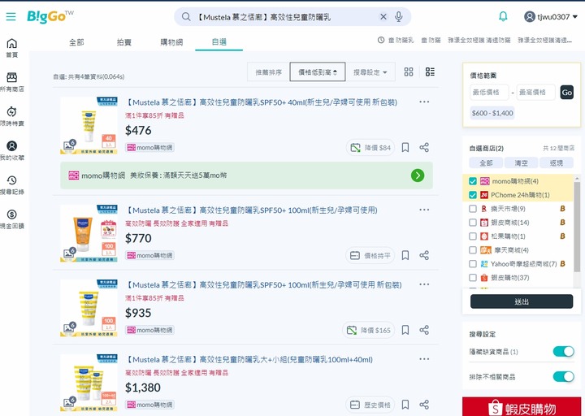Sort by 推薦排序

[268, 72]
